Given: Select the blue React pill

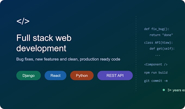Looking at the screenshot, I should coord(55,75).
